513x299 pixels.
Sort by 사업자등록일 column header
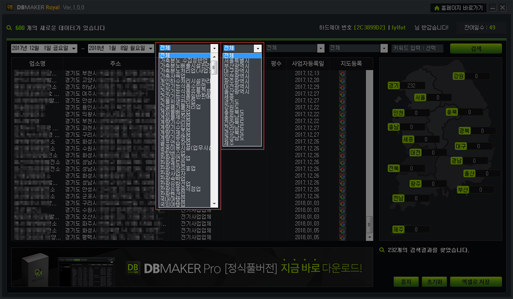(307, 64)
